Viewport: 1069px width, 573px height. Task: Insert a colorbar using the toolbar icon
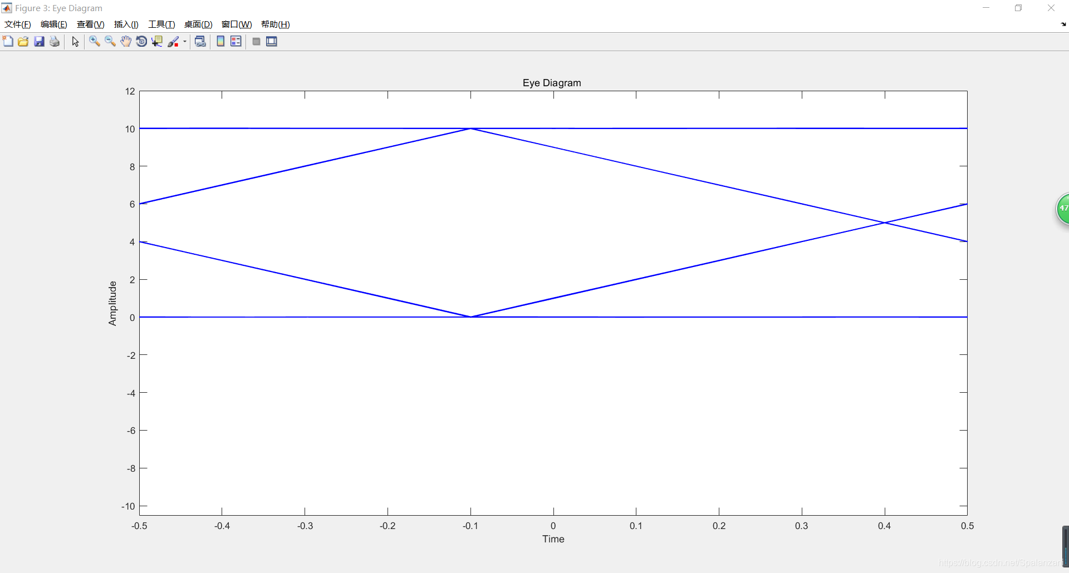tap(220, 42)
